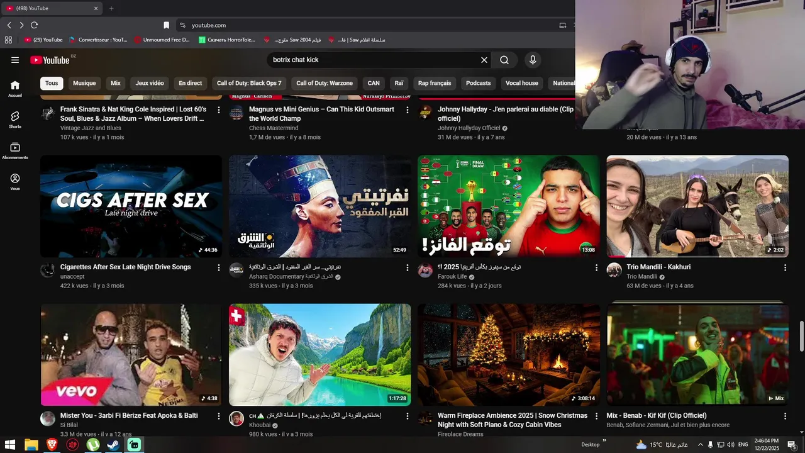Open a new browser tab
This screenshot has height=453, width=805.
111,8
